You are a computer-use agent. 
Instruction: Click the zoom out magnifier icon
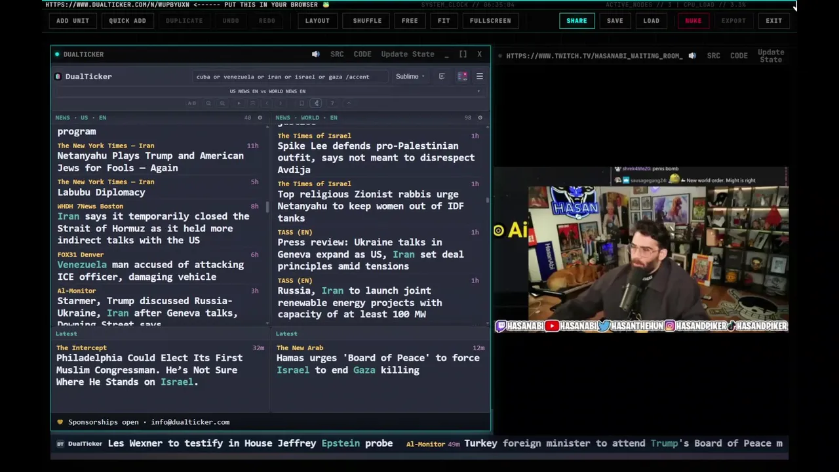[208, 103]
